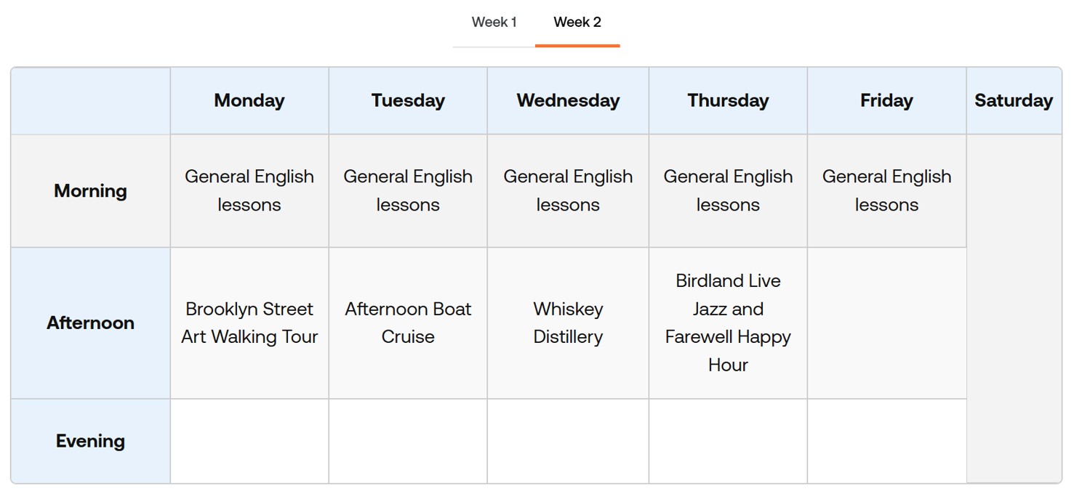Screen dimensions: 1074x494
Task: Click the Evening row label
Action: coord(90,441)
